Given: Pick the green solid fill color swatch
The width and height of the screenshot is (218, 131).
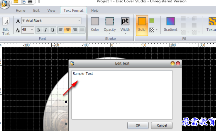Looking at the screenshot, I should [152, 21].
